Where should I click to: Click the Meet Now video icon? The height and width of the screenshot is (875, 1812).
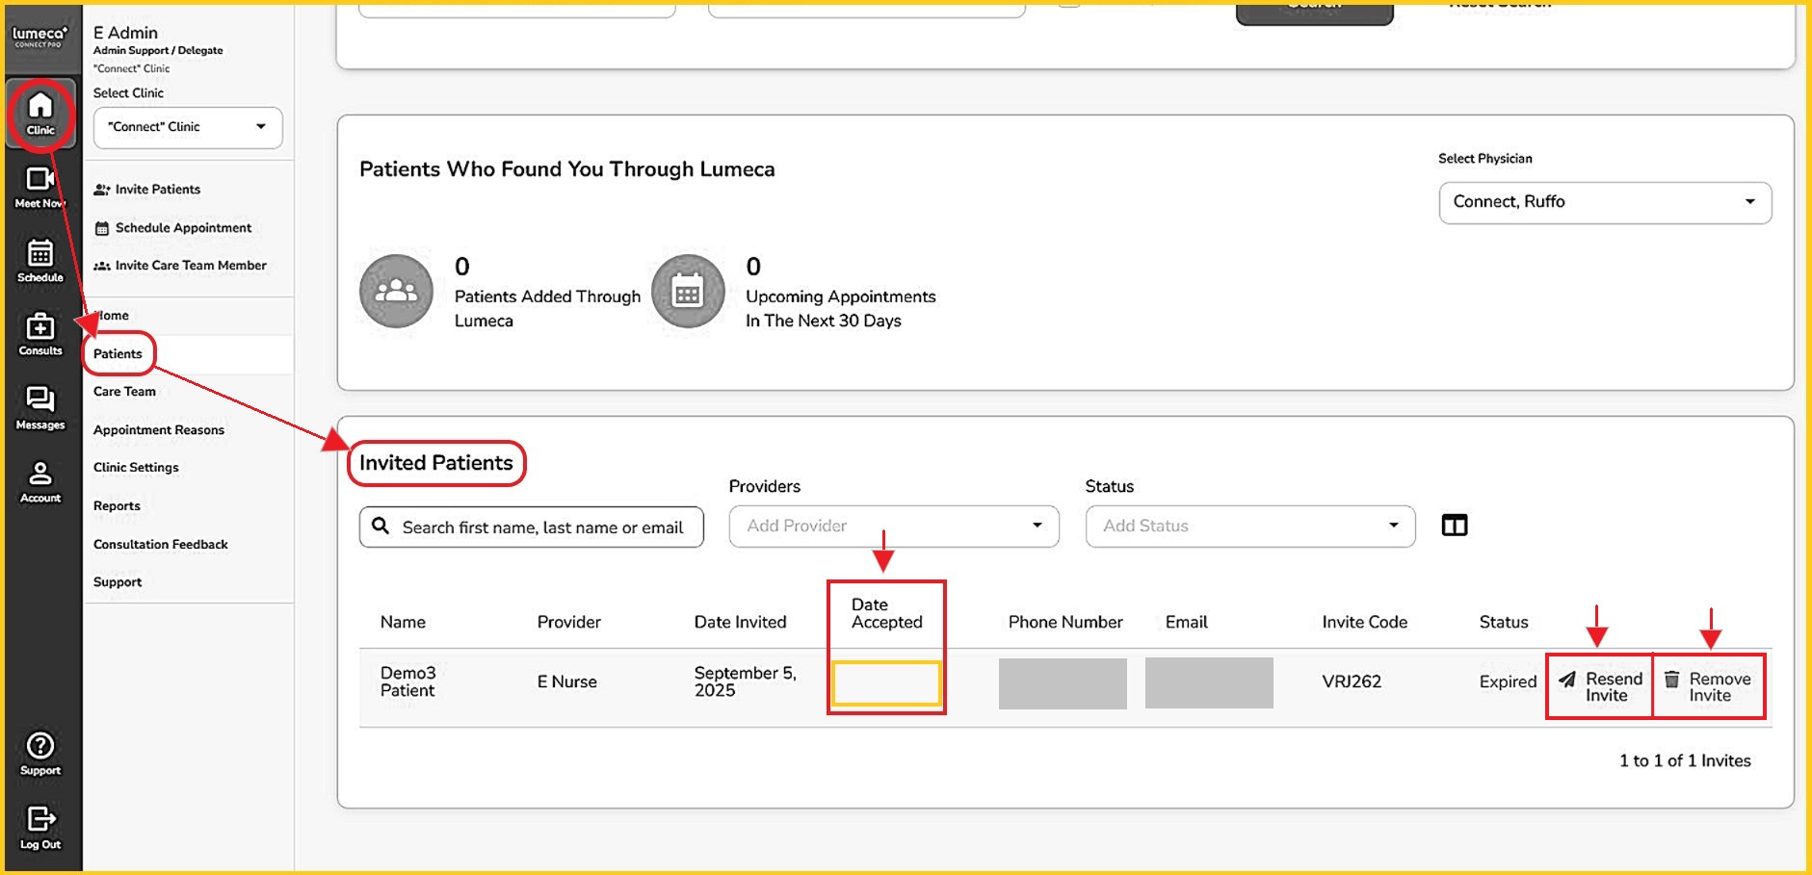pos(40,187)
